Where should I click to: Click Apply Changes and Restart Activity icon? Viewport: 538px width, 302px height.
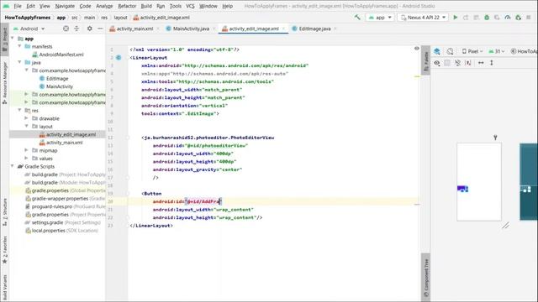coord(466,17)
